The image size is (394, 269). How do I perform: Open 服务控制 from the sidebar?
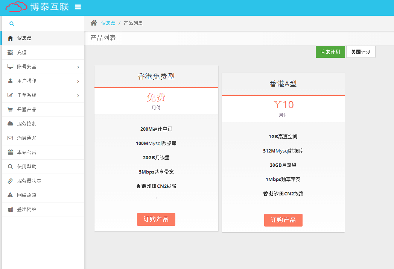point(43,124)
